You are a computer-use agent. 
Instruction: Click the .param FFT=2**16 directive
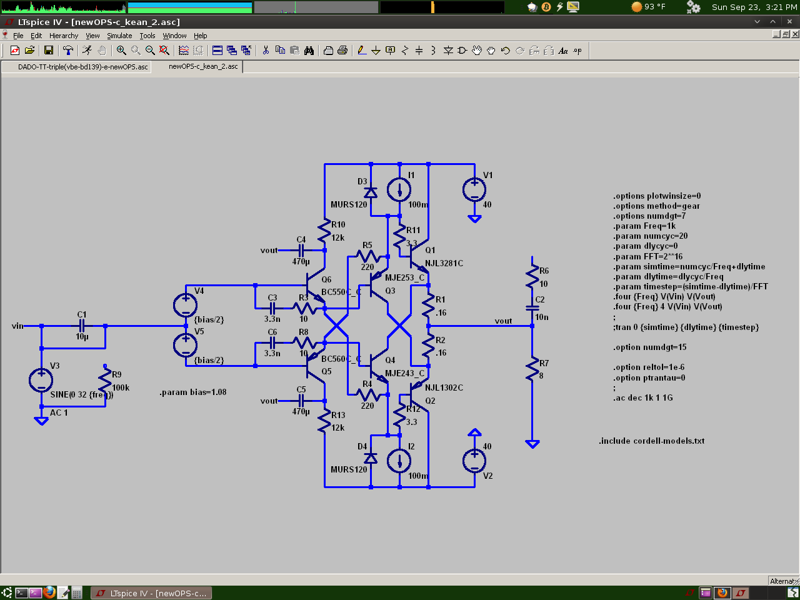pos(648,256)
